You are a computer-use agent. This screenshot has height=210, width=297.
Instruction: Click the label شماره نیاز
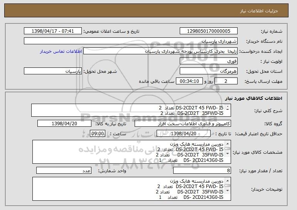pyautogui.click(x=272, y=31)
